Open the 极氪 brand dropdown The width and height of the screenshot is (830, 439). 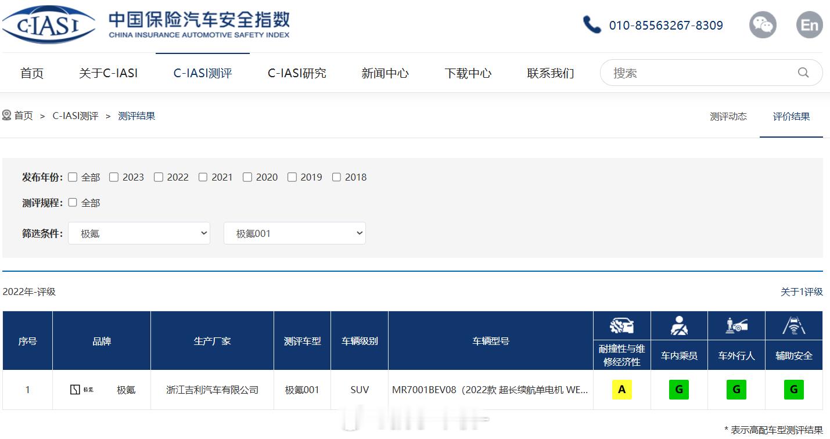(139, 233)
